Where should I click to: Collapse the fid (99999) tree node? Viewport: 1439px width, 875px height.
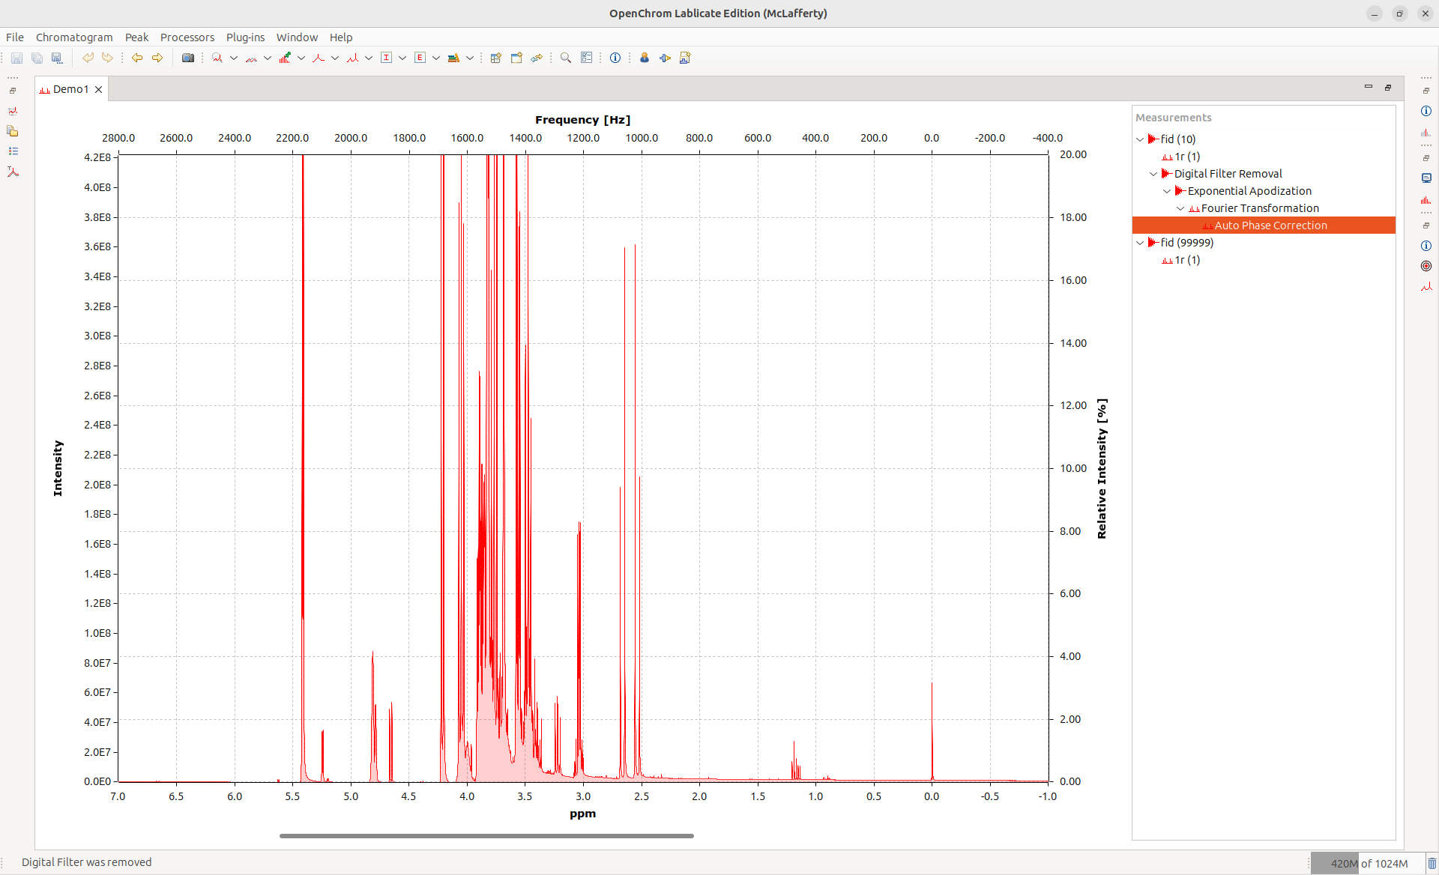(1140, 243)
